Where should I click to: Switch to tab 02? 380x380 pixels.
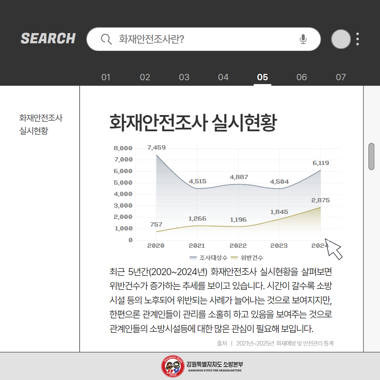[145, 77]
